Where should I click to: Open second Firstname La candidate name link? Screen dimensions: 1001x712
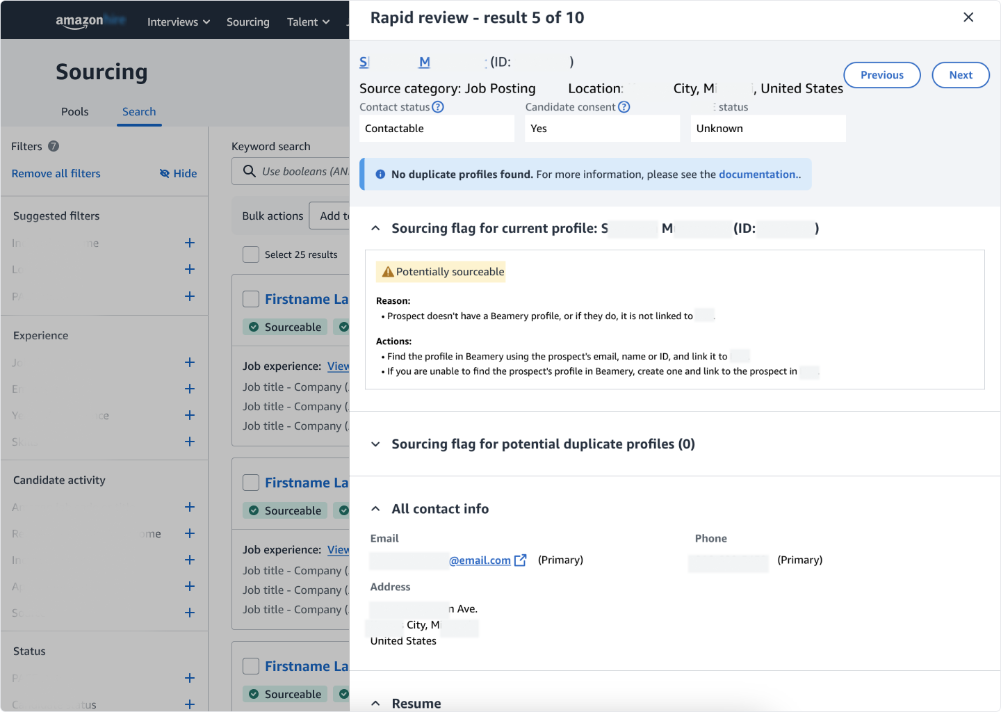point(307,483)
